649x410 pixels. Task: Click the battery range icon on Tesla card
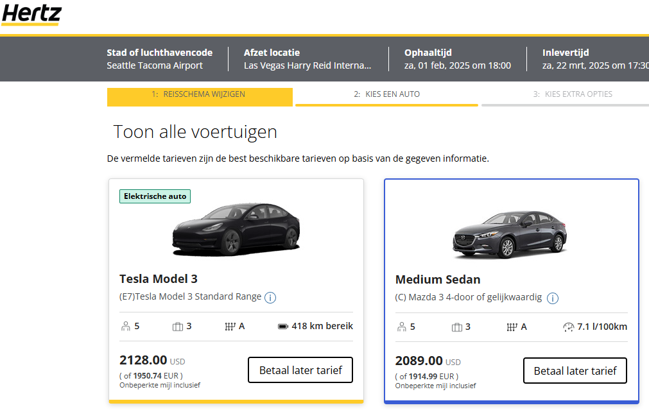(282, 327)
